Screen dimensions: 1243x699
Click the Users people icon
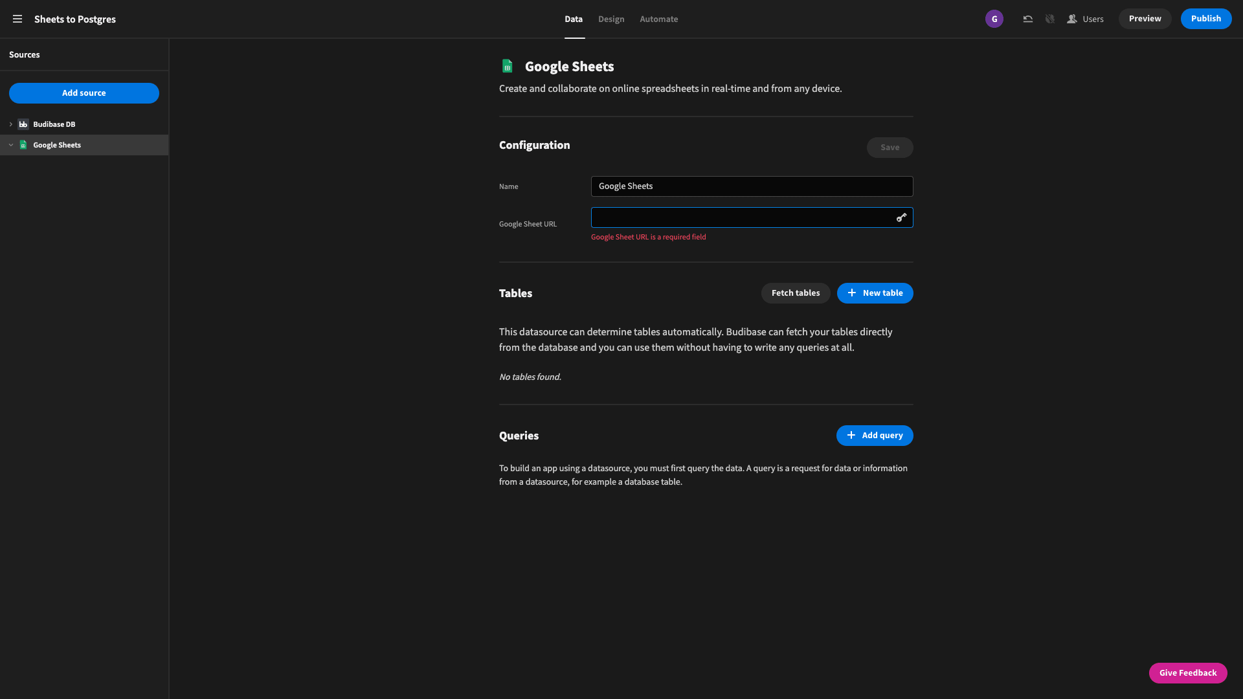(x=1072, y=19)
